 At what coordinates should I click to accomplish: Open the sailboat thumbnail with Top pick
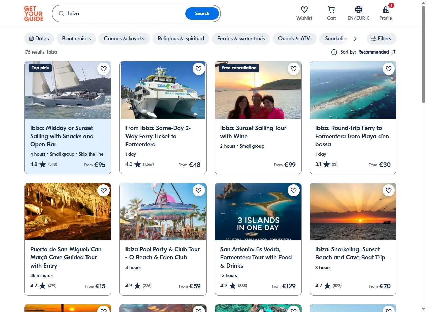[x=68, y=90]
